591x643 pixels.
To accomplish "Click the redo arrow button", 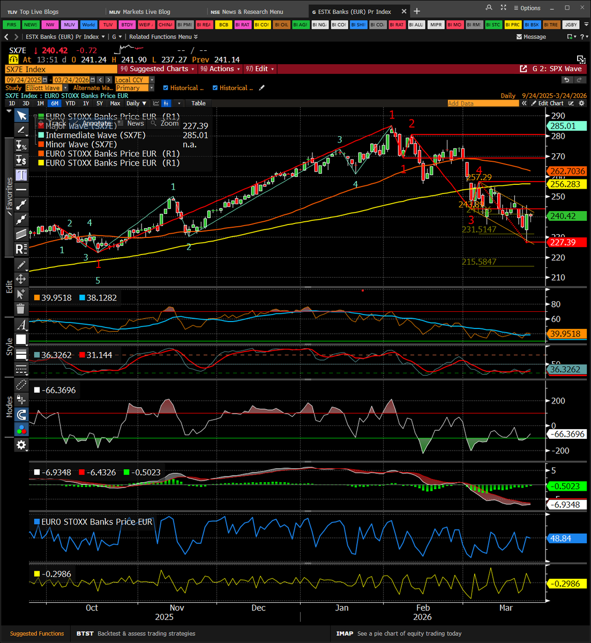I will coord(579,80).
